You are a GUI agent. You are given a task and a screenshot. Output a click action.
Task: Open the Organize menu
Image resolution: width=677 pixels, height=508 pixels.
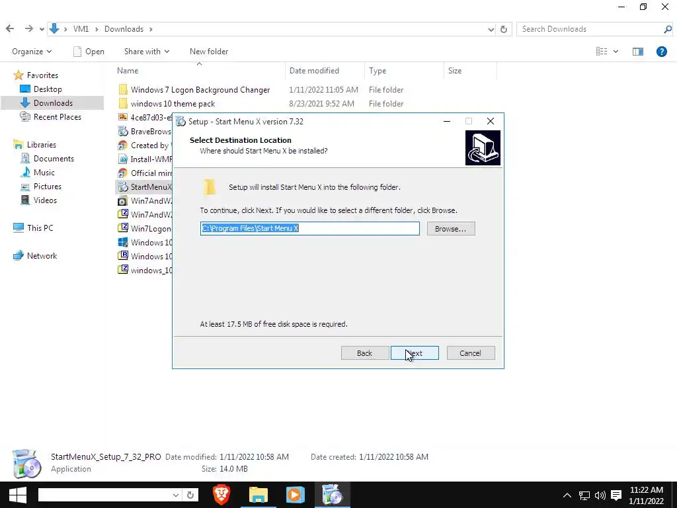click(x=32, y=52)
